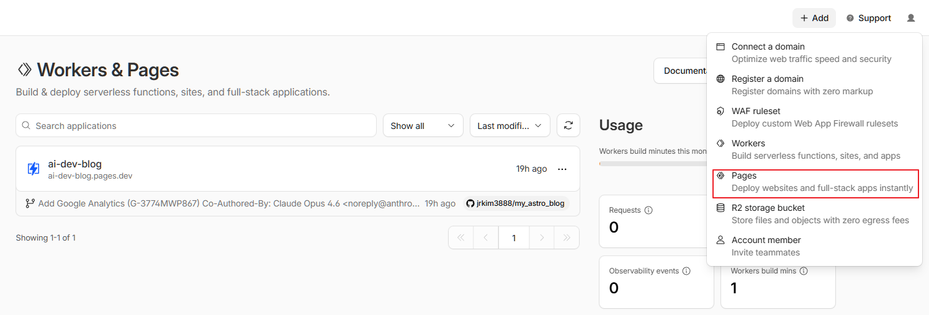Go to next page arrow
929x315 pixels.
pyautogui.click(x=542, y=237)
